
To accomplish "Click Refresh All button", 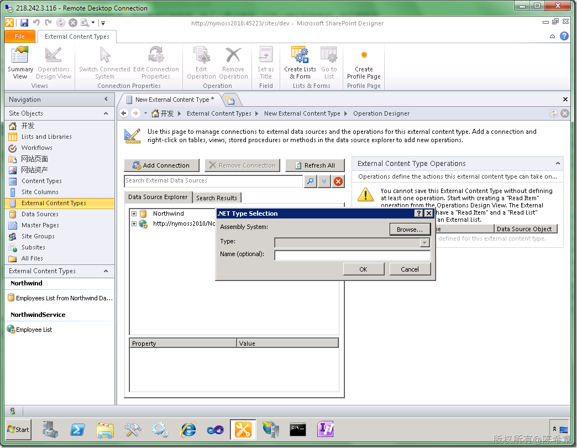I will coord(315,165).
